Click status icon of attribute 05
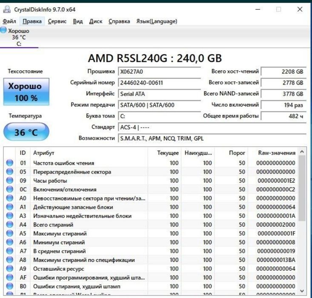 [9, 172]
